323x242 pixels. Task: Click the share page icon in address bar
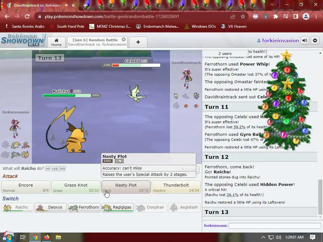click(x=233, y=16)
